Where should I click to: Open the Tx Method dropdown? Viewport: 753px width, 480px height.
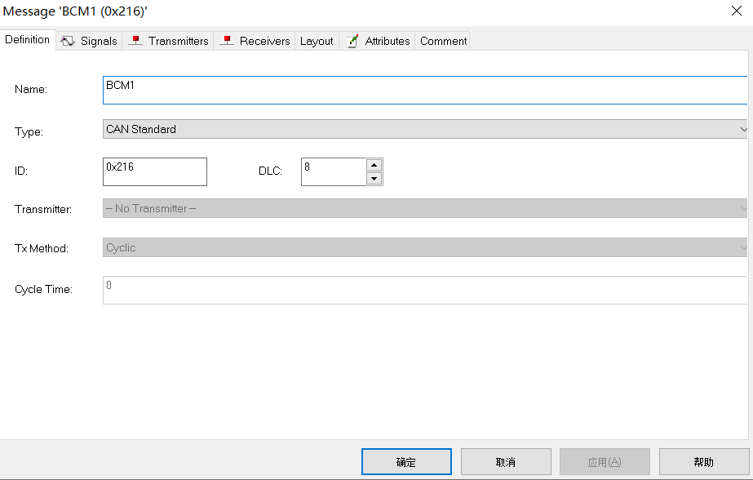click(742, 248)
